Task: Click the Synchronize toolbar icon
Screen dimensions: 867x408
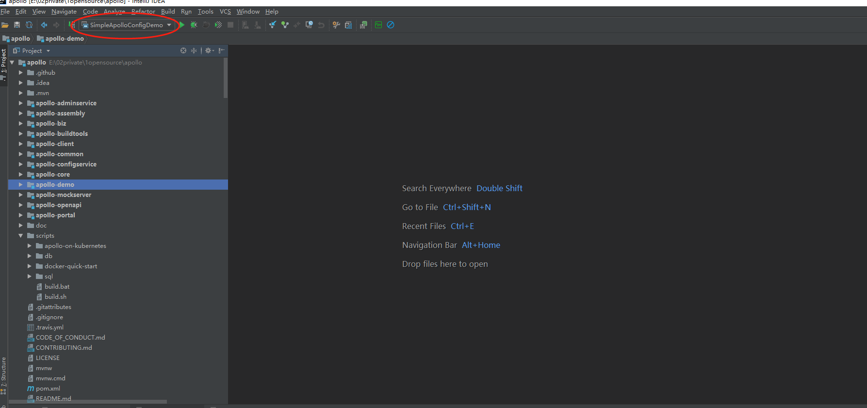Action: 29,25
